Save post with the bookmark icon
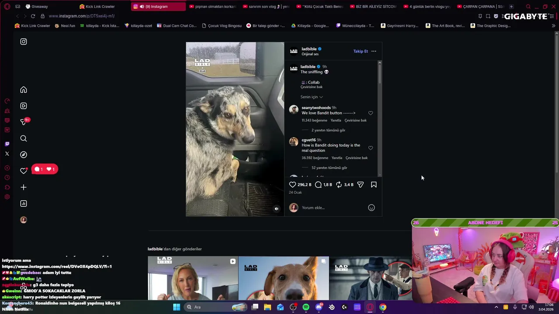The height and width of the screenshot is (314, 559). [374, 184]
